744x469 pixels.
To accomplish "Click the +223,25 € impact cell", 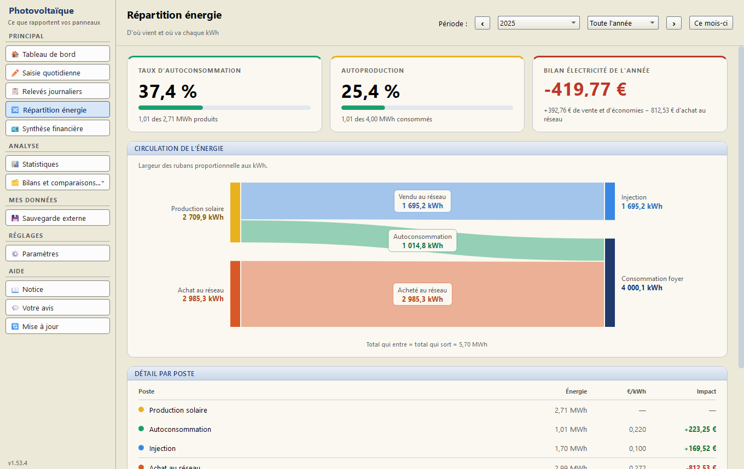I will click(700, 430).
